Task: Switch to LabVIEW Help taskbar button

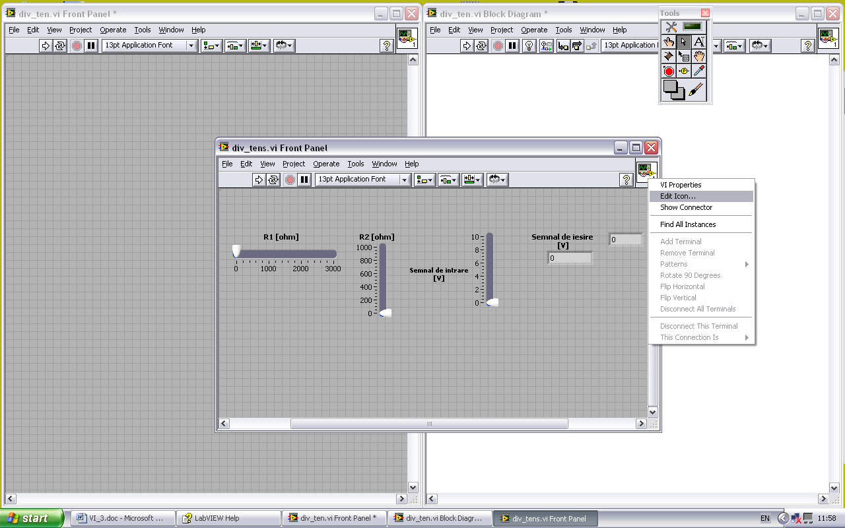Action: [228, 518]
